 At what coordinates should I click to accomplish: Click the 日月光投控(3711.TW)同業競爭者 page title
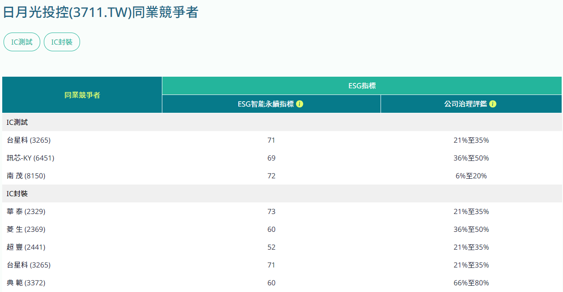pyautogui.click(x=100, y=12)
